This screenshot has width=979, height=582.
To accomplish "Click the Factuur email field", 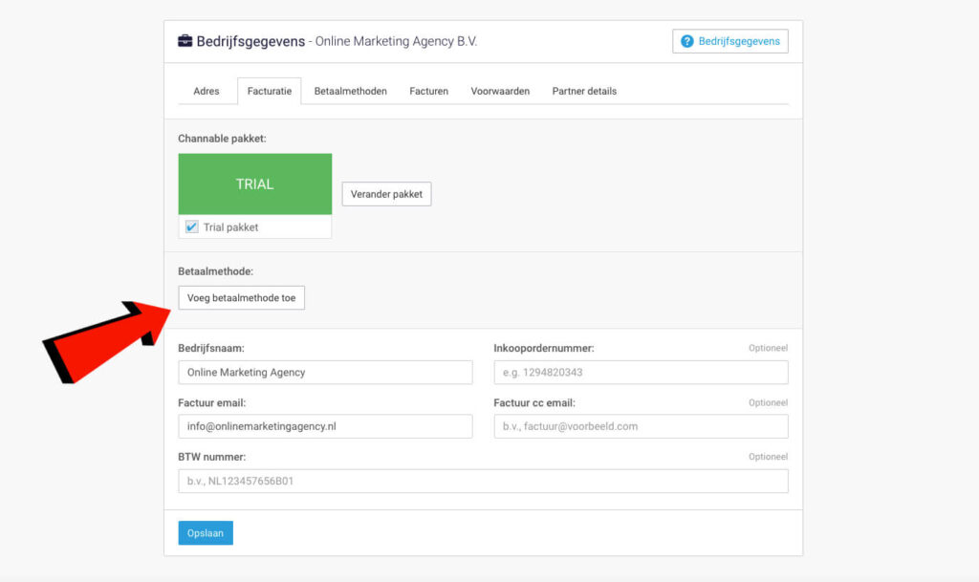I will 325,426.
